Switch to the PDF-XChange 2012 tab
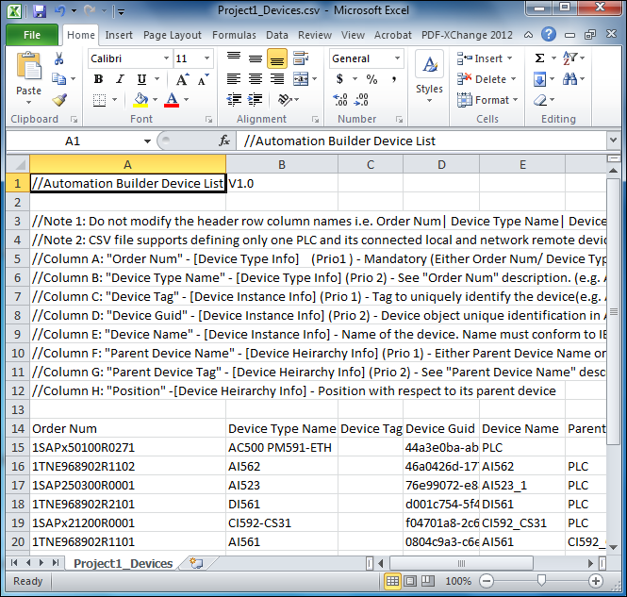The height and width of the screenshot is (597, 627). (467, 35)
